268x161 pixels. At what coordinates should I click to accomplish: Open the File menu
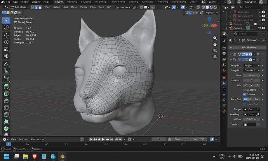point(8,2)
